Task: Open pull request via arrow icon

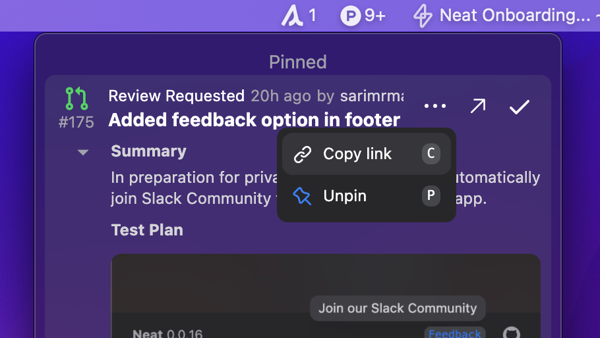Action: click(478, 106)
